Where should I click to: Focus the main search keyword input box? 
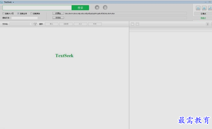(37, 8)
